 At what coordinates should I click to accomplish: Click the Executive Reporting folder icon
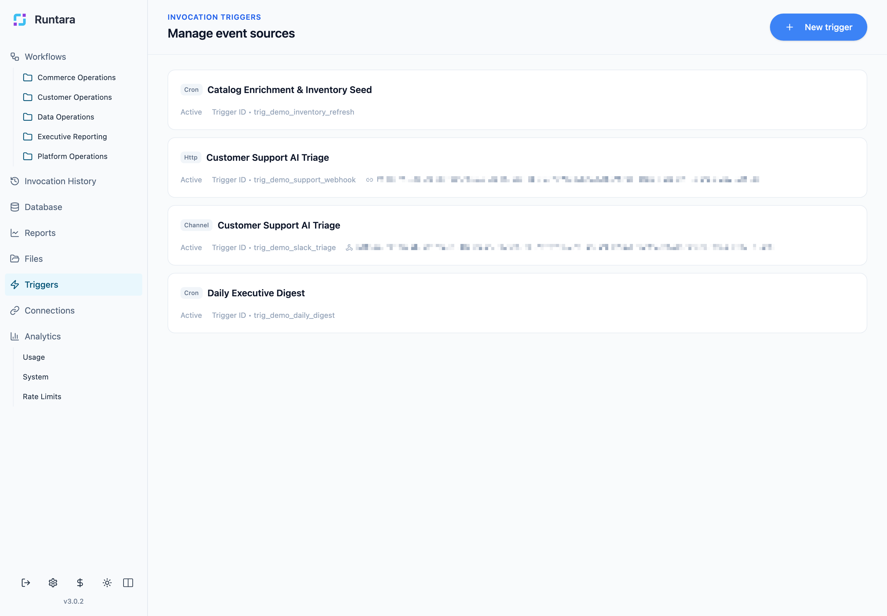[x=28, y=137]
